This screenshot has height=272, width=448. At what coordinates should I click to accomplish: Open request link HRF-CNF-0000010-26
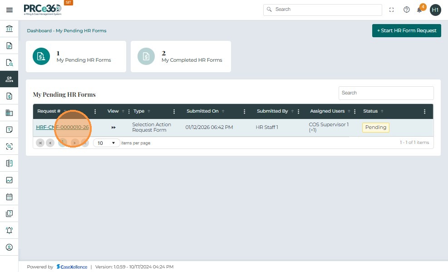click(62, 128)
